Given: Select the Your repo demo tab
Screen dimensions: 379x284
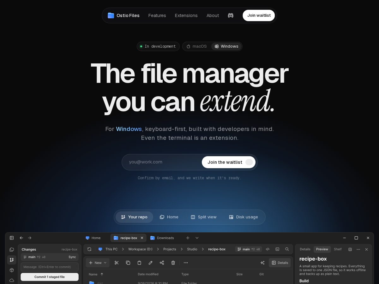Looking at the screenshot, I should tap(134, 217).
